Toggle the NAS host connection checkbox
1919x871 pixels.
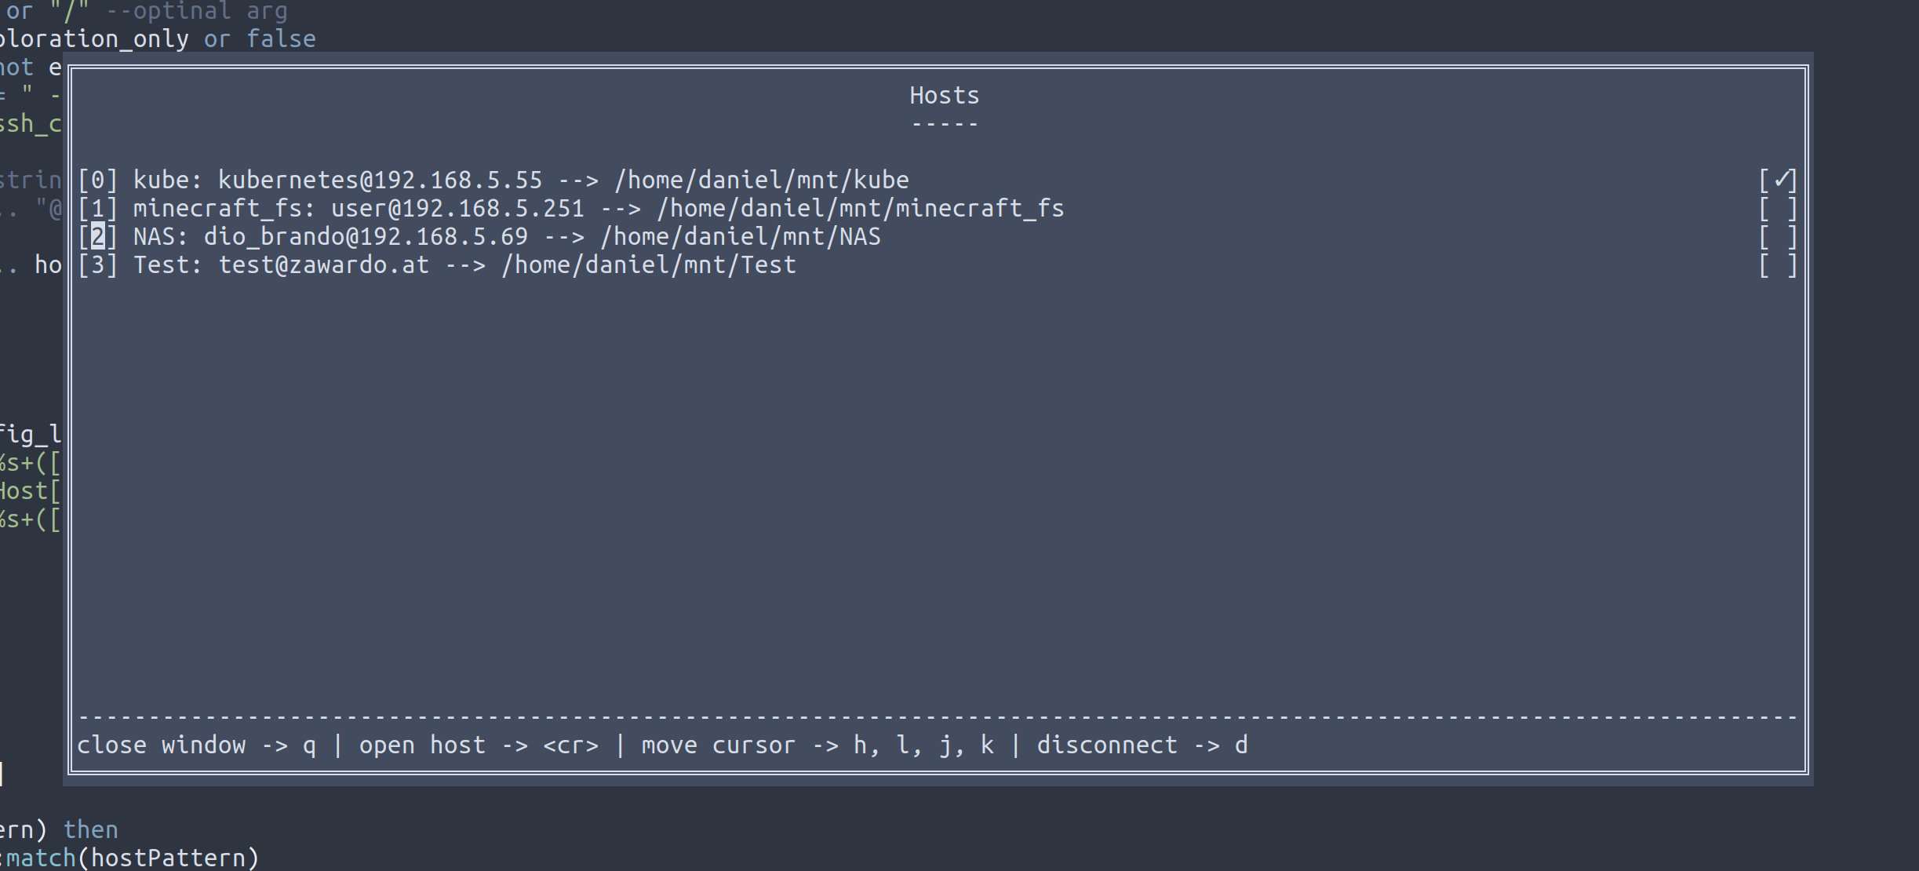pos(1777,237)
